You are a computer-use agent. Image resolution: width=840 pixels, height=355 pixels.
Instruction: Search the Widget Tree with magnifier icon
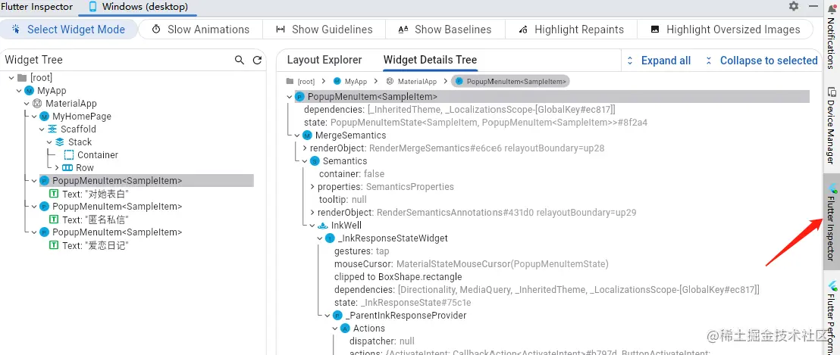click(240, 60)
